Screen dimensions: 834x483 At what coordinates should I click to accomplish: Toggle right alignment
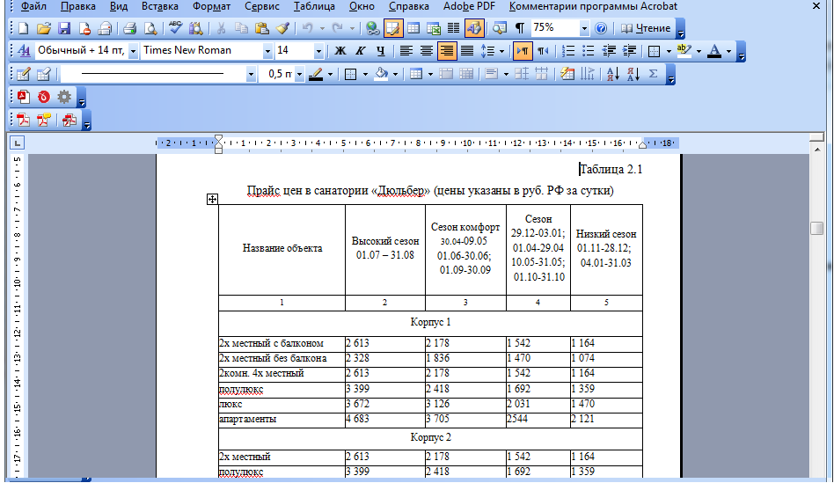tap(447, 50)
